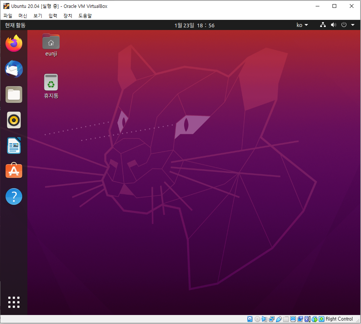Select the eunji home folder icon
Viewport: 361px width, 324px height.
coord(51,45)
